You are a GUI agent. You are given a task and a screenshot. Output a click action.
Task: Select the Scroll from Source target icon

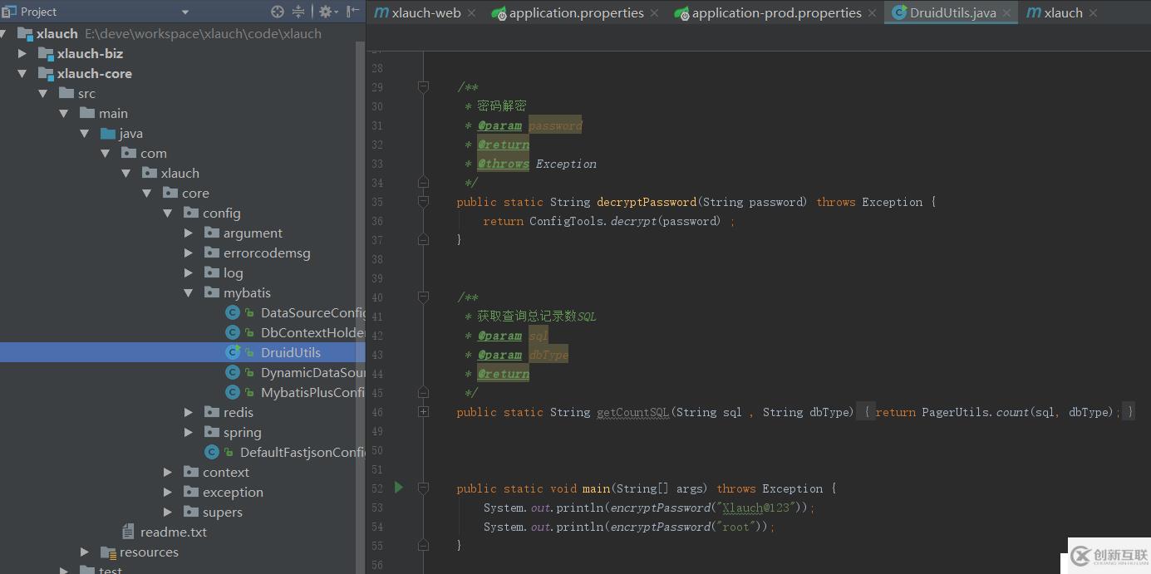(277, 12)
